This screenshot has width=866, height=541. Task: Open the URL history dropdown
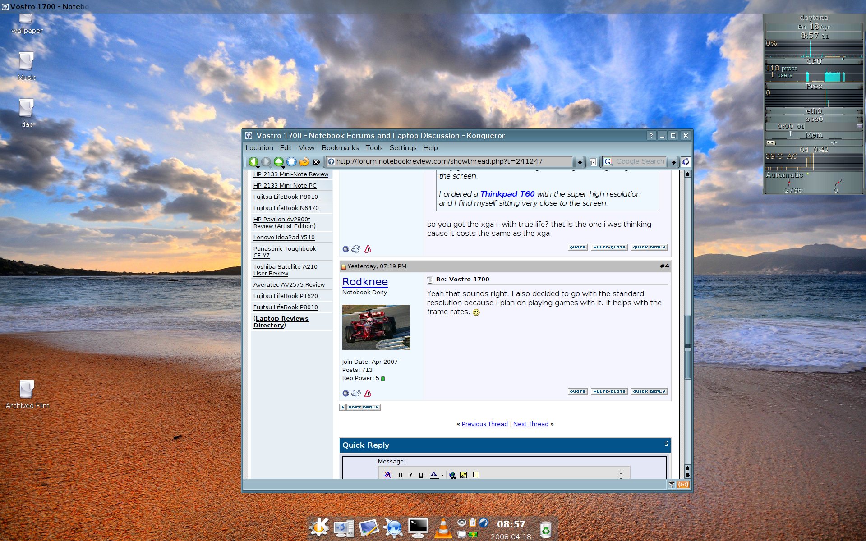(x=580, y=161)
